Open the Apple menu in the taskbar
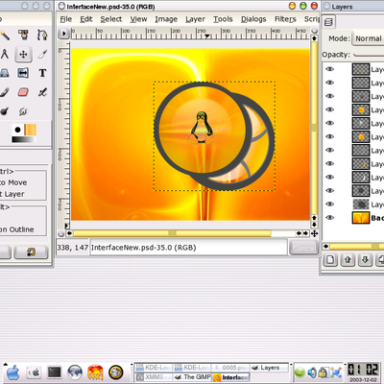 (x=12, y=373)
